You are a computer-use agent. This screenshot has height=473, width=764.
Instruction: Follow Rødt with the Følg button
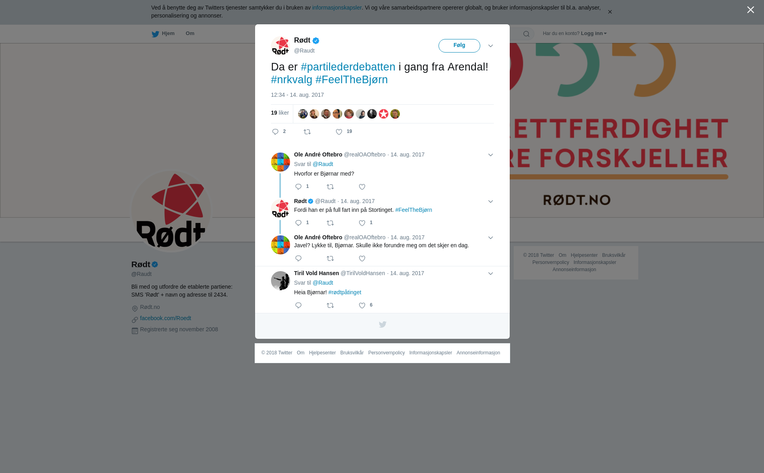459,45
